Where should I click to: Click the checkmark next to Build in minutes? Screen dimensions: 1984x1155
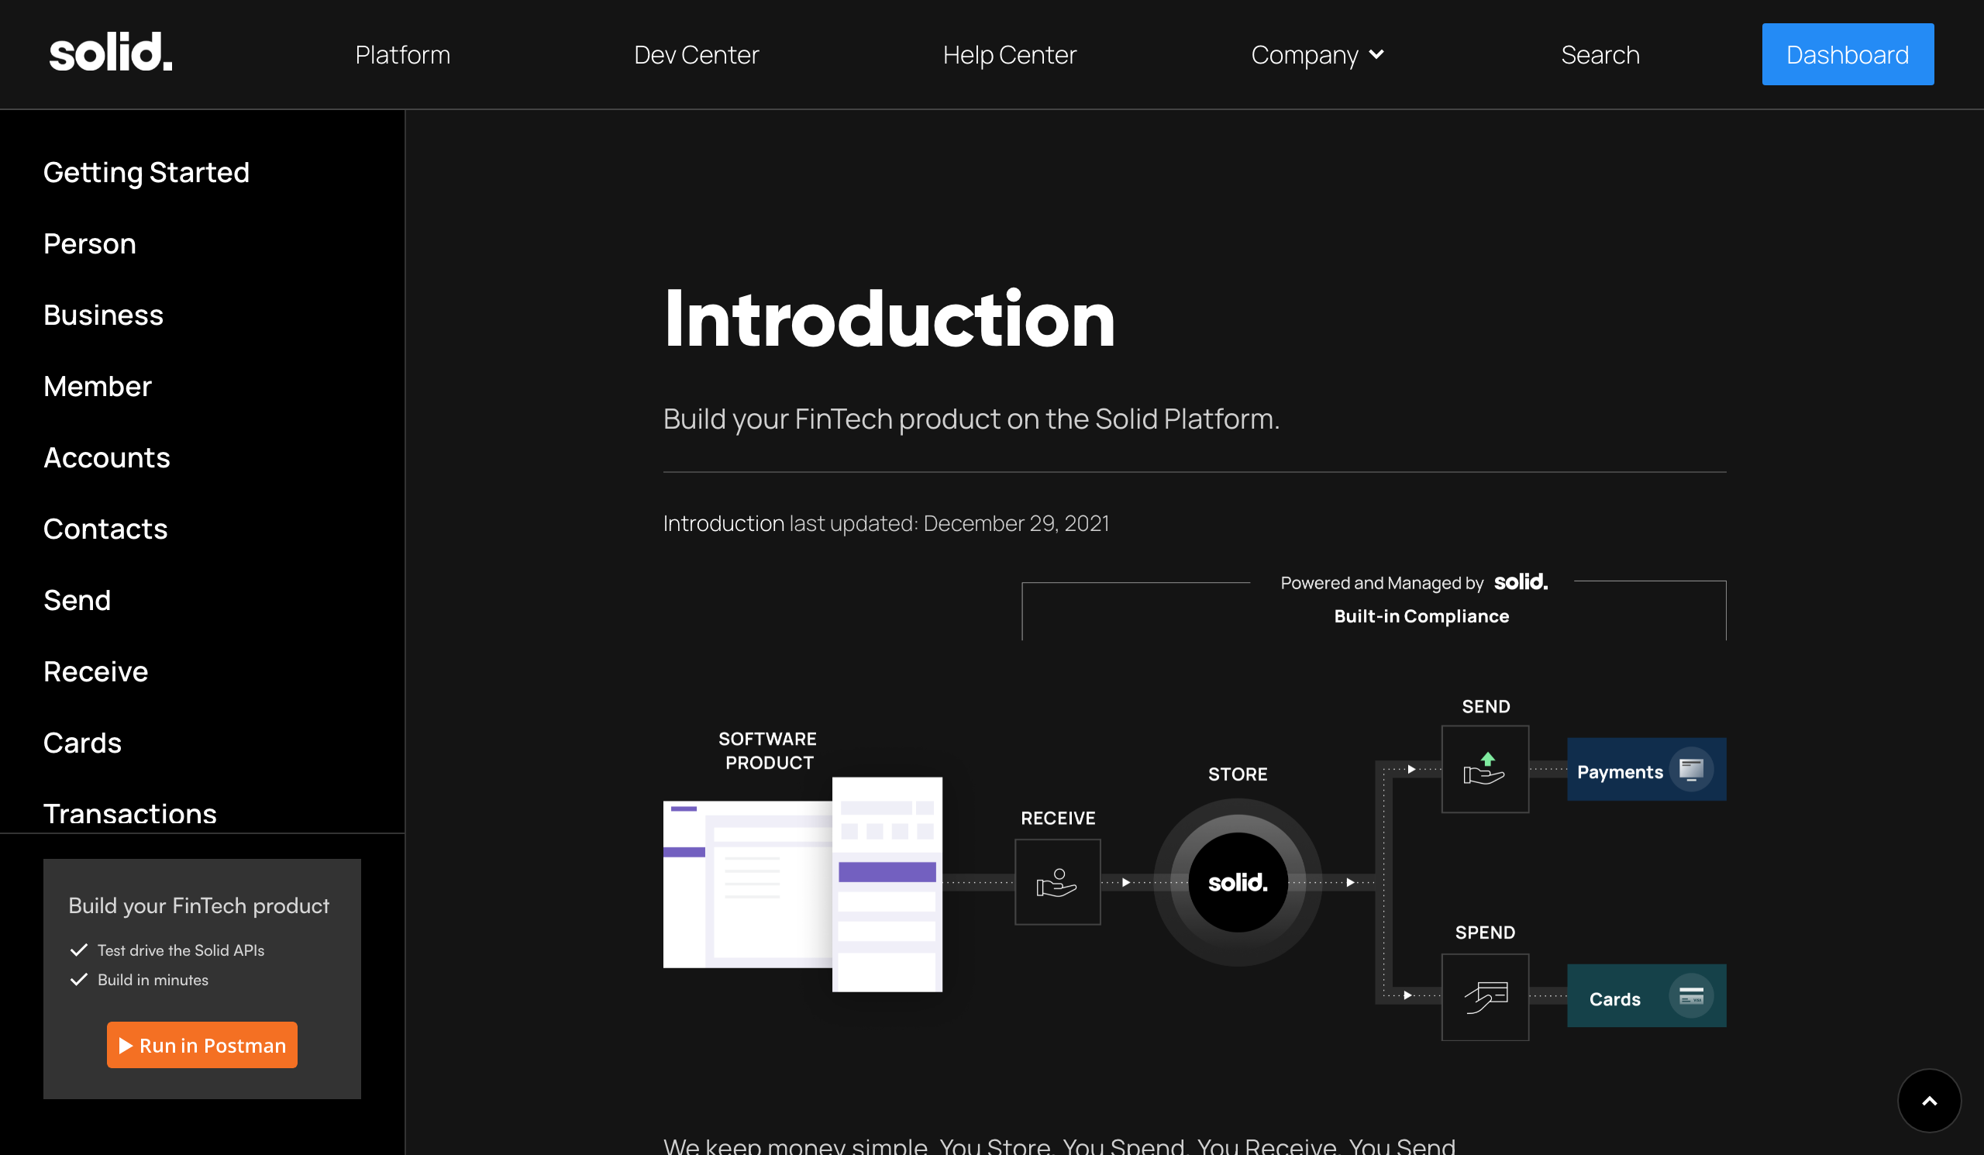pyautogui.click(x=79, y=980)
